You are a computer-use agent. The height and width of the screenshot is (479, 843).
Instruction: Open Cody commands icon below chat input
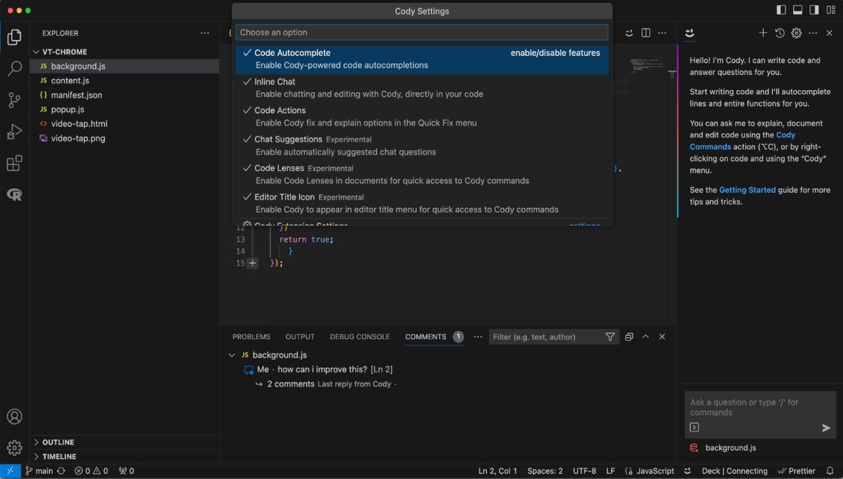(694, 428)
